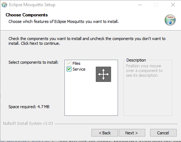Go to next step with Next button
The height and width of the screenshot is (142, 181).
coord(132,133)
